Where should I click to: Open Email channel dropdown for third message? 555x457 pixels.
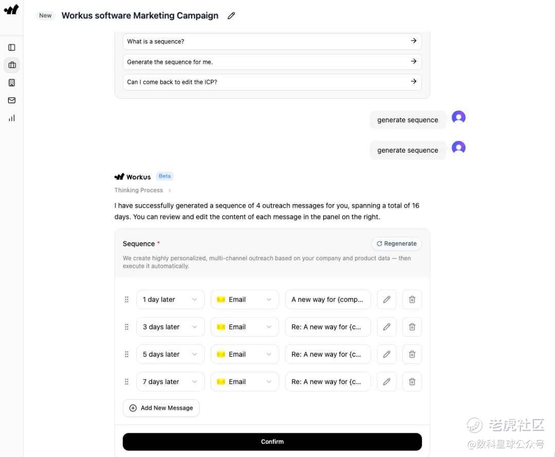click(245, 354)
